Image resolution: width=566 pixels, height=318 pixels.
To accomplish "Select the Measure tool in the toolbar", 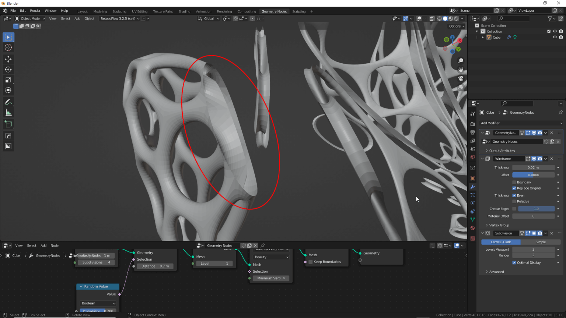I will [8, 112].
